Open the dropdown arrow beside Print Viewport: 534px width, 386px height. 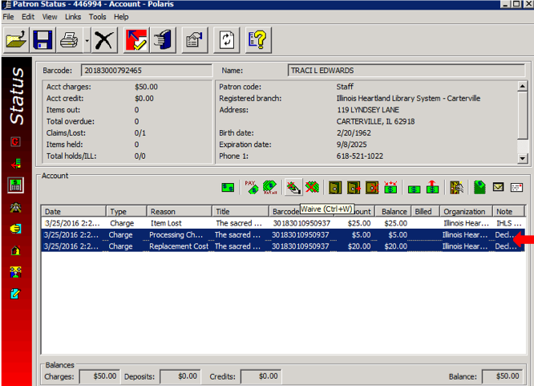(x=87, y=40)
